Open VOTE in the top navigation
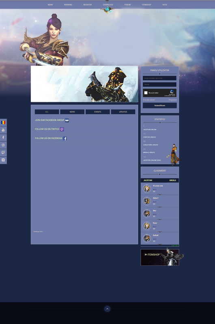Screen dimensions: 215x324 click(x=165, y=5)
